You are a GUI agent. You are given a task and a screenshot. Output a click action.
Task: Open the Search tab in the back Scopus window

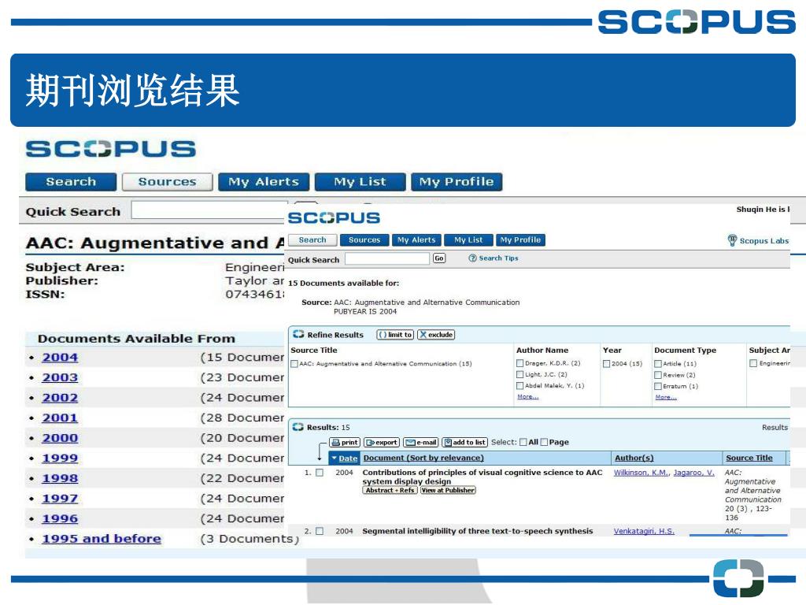pyautogui.click(x=71, y=182)
